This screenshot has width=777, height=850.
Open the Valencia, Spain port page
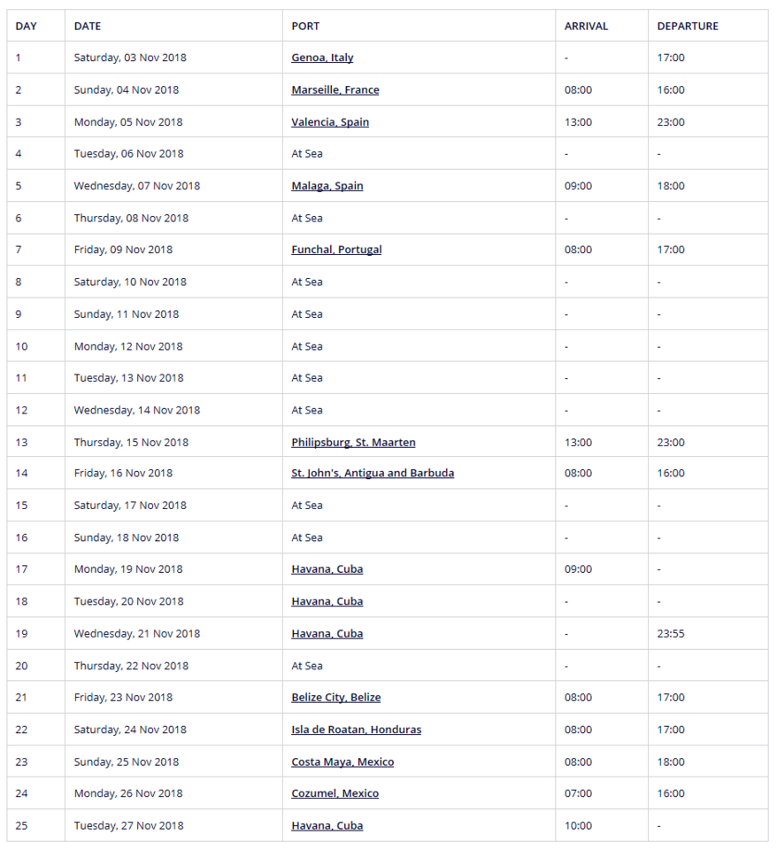point(330,122)
